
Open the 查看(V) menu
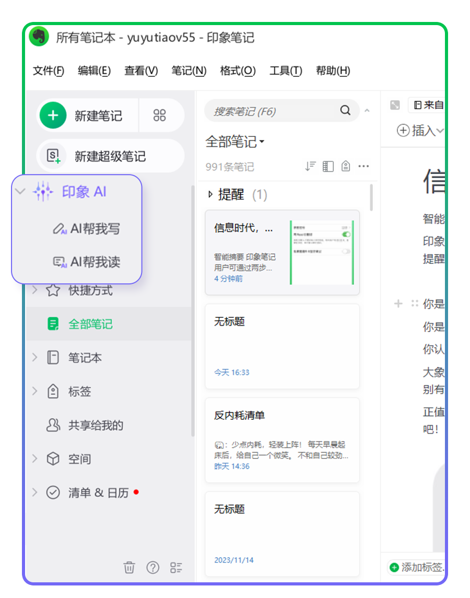141,71
